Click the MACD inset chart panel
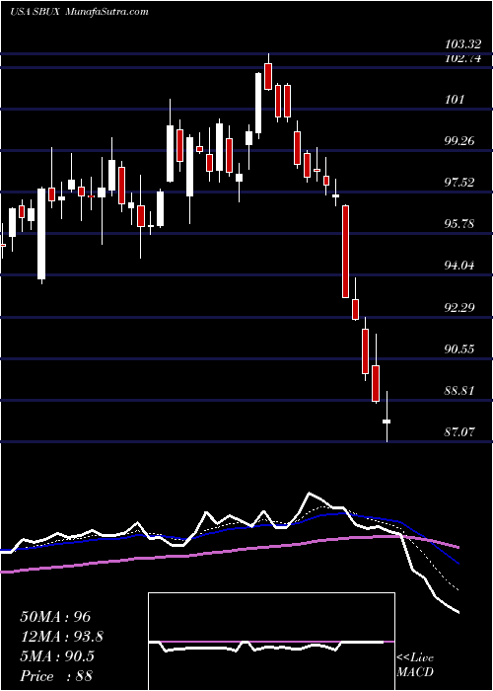Image resolution: width=493 pixels, height=691 pixels. pos(271,642)
